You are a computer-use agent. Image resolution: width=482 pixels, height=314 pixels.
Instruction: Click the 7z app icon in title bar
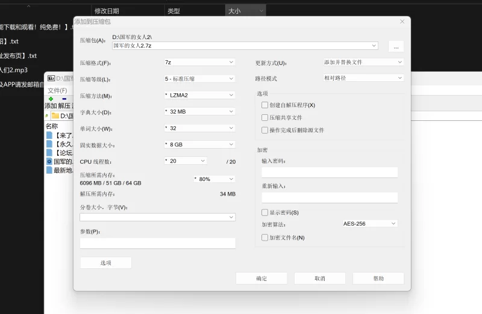click(x=51, y=78)
